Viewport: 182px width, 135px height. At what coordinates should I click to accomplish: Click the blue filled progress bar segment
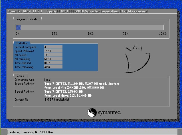[18, 28]
